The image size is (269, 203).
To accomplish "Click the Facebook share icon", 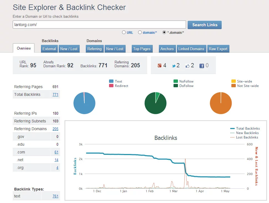I will point(202,66).
